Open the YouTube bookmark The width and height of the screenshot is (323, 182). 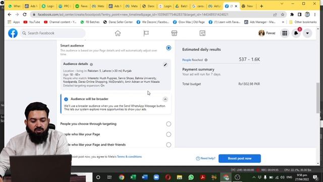pos(32,22)
